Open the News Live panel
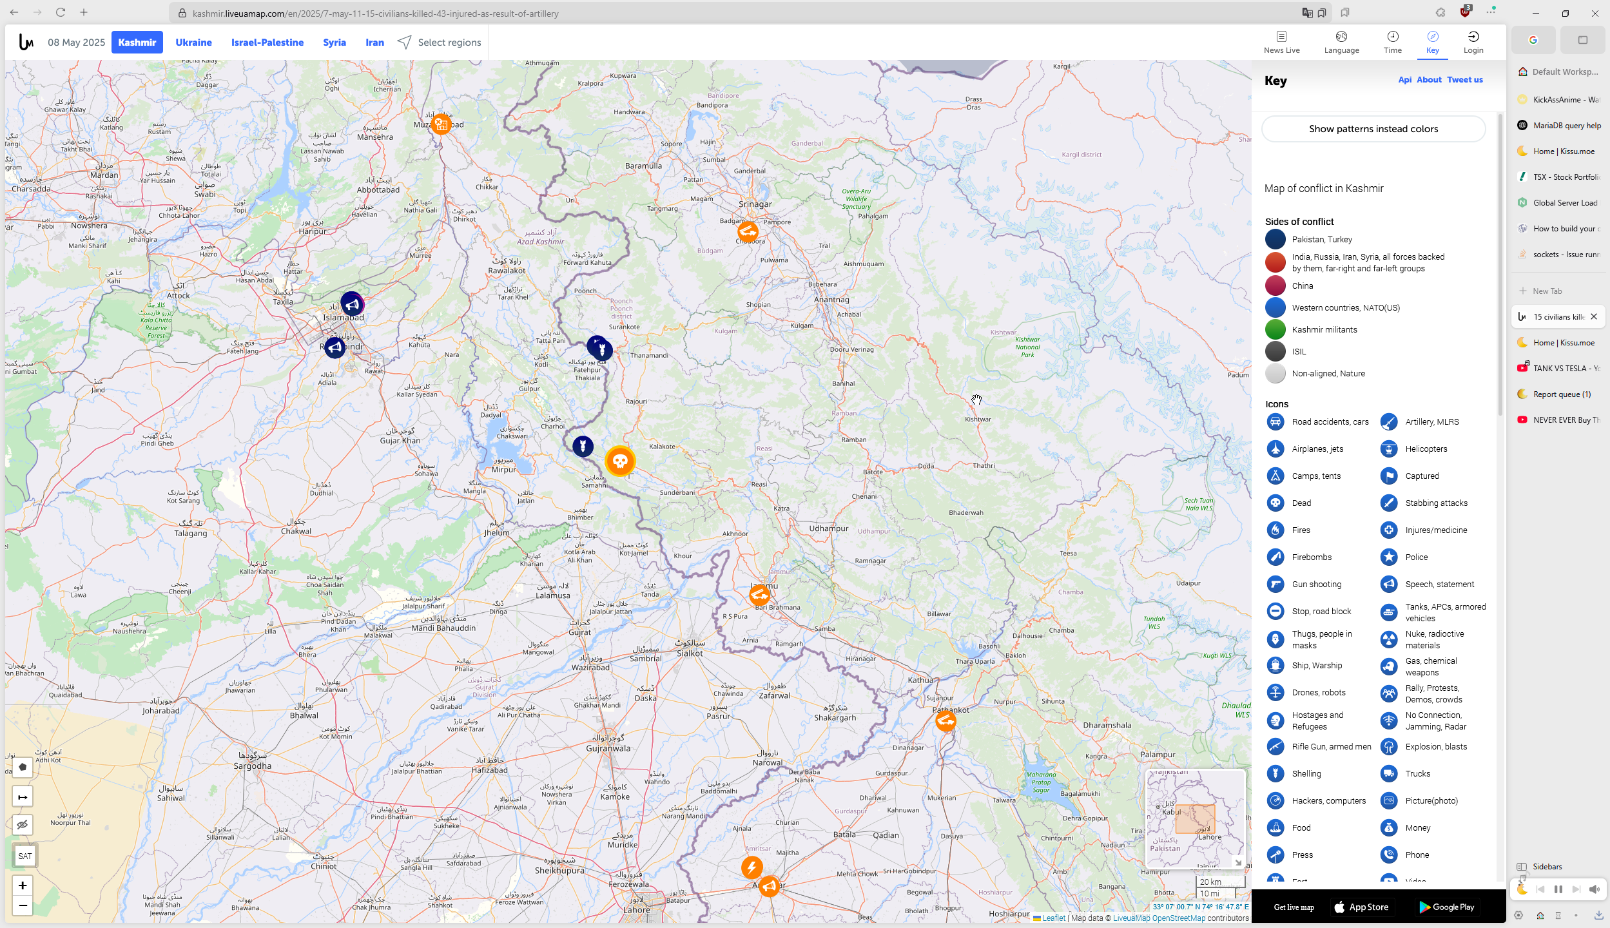Viewport: 1610px width, 928px height. (1281, 43)
